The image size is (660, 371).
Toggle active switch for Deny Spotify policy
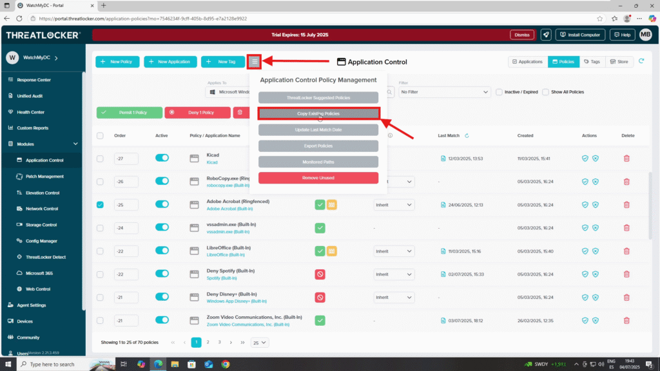162,273
